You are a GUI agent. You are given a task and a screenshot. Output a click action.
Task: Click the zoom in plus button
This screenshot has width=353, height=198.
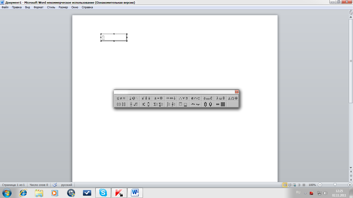350,185
